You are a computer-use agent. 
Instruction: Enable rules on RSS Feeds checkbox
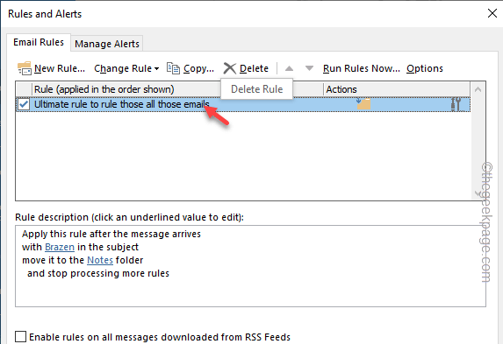(20, 337)
